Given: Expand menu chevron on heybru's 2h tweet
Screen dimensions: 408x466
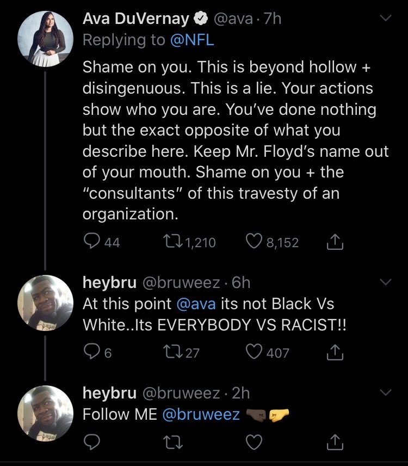Looking at the screenshot, I should (x=385, y=392).
